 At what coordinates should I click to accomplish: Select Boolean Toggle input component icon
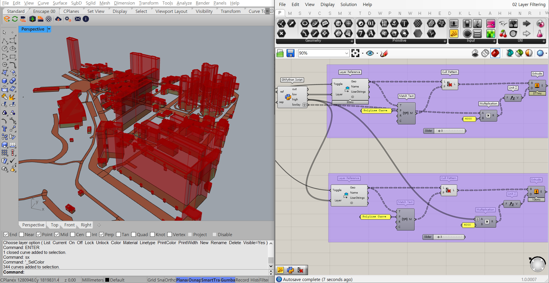(x=467, y=23)
